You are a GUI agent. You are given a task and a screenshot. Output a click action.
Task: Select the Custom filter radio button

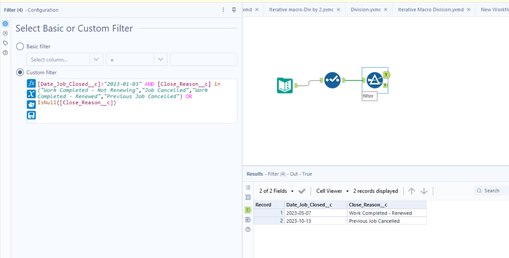point(20,73)
